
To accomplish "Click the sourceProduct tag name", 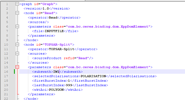I will coord(48,58).
